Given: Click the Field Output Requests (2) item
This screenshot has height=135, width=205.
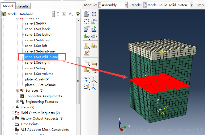Looking at the screenshot, I should (x=40, y=113).
